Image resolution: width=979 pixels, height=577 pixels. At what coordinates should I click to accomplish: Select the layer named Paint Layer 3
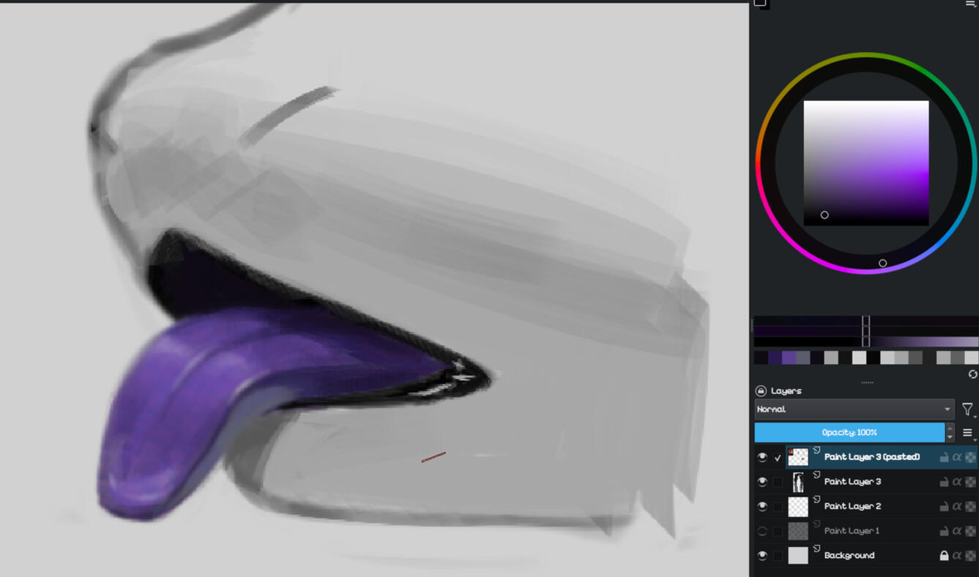click(x=852, y=482)
